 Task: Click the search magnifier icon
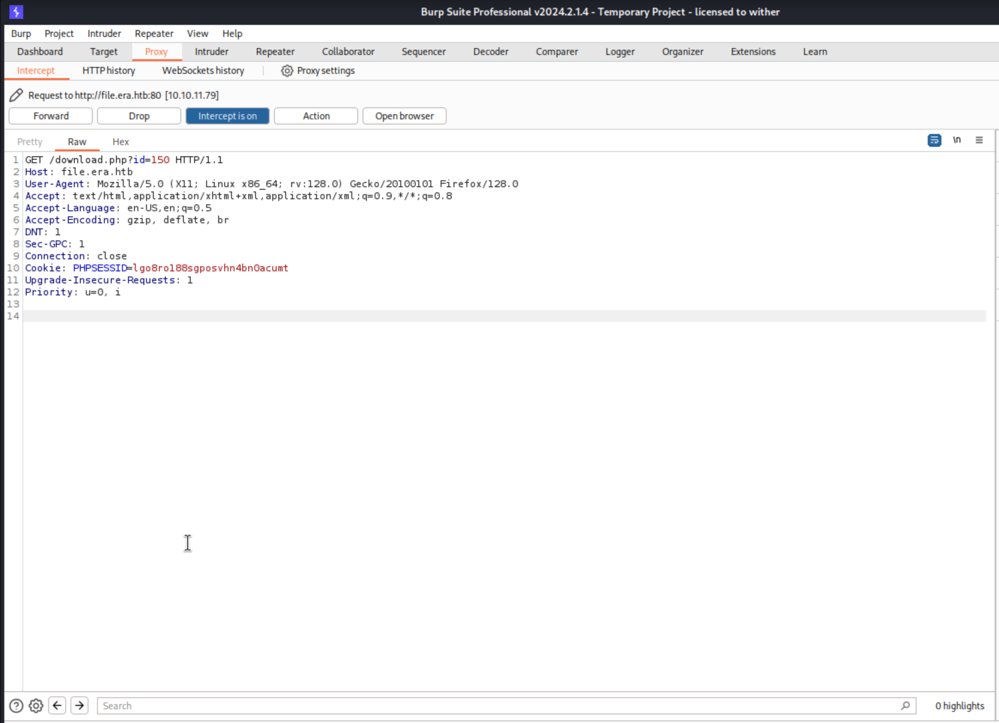pyautogui.click(x=905, y=706)
